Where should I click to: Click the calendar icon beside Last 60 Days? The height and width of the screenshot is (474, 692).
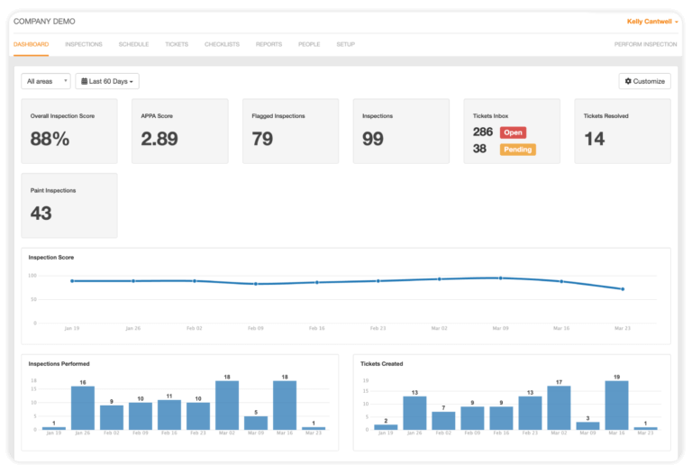(85, 81)
